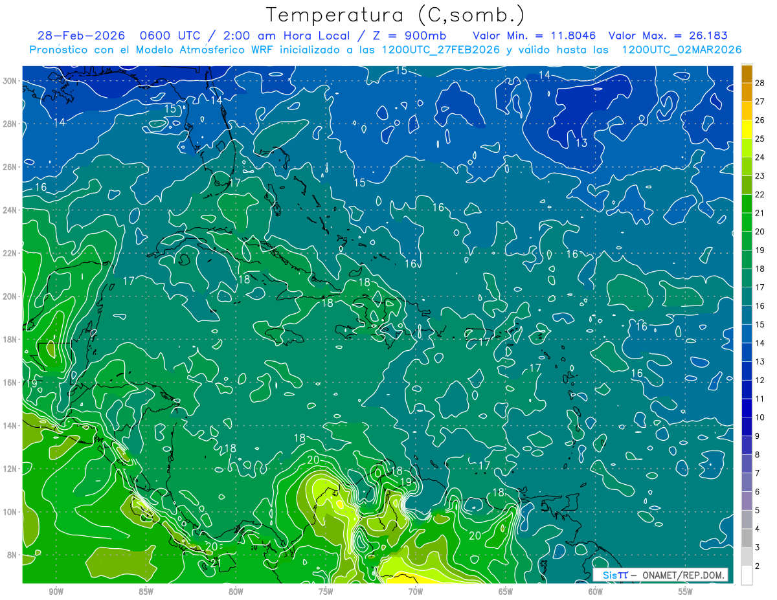This screenshot has width=777, height=600.
Task: Click the "80W" longitude axis label
Action: tap(236, 592)
